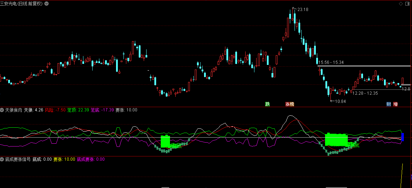412x188 pixels.
Task: Click the 23.18 high price label
Action: click(x=303, y=10)
